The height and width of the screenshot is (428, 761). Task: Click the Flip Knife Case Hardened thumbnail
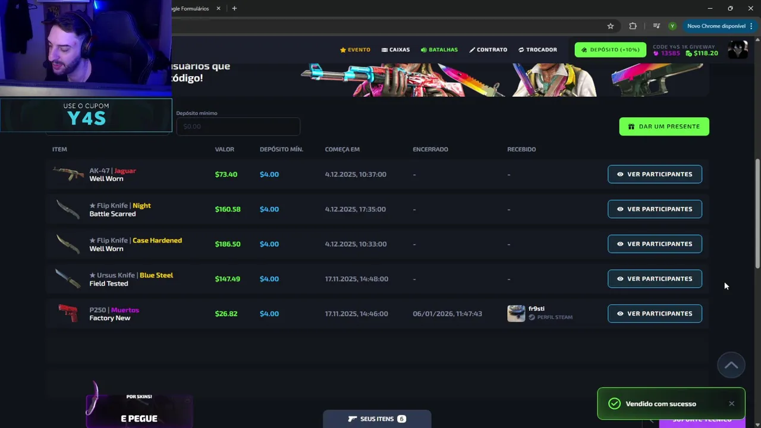click(68, 244)
